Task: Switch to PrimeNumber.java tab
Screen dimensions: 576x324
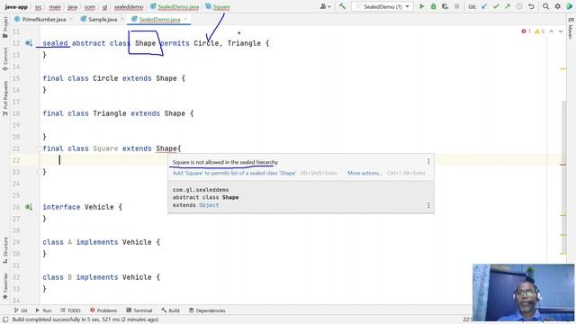Action: [44, 19]
